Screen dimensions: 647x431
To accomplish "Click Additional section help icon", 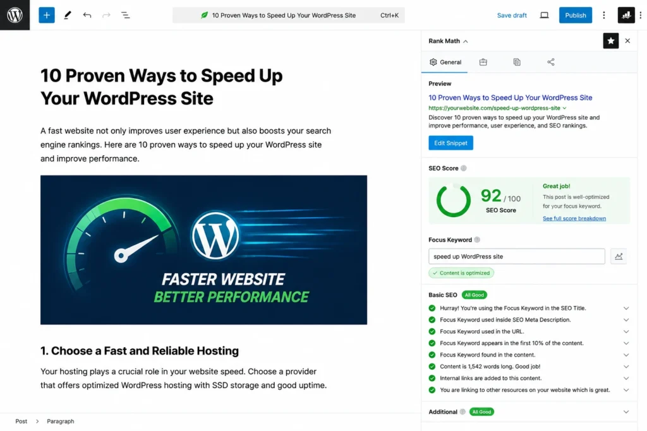I will (463, 411).
